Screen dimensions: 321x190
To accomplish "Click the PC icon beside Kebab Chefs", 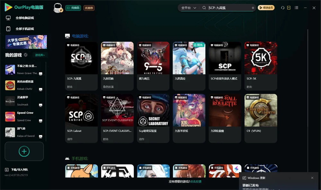I will click(40, 90).
